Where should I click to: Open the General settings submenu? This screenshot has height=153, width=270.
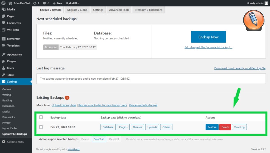pyautogui.click(x=7, y=89)
